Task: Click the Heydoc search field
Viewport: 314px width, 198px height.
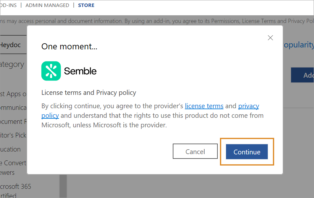Action: [x=13, y=45]
